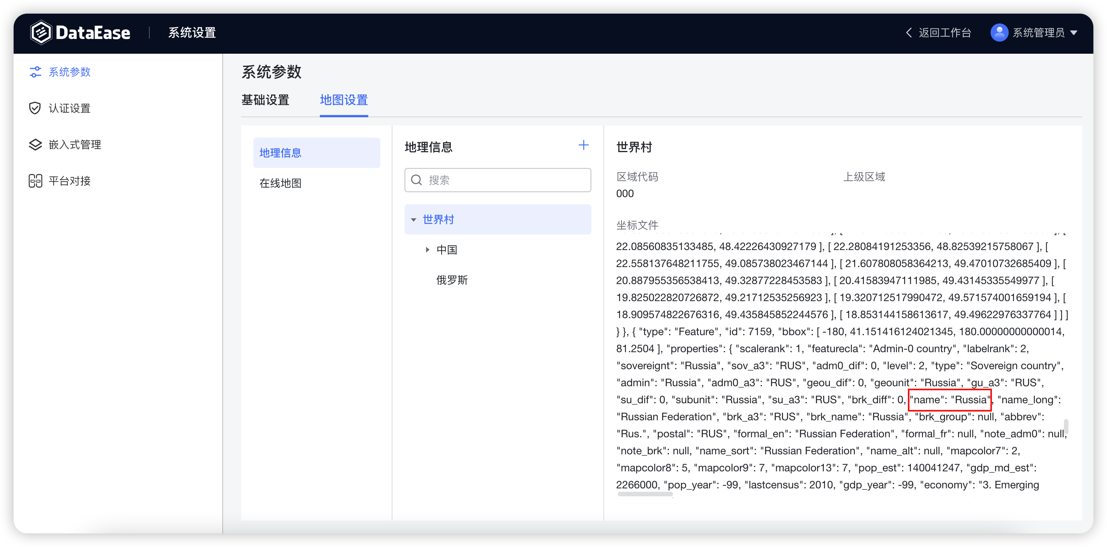Click the DataEase logo icon

[41, 32]
